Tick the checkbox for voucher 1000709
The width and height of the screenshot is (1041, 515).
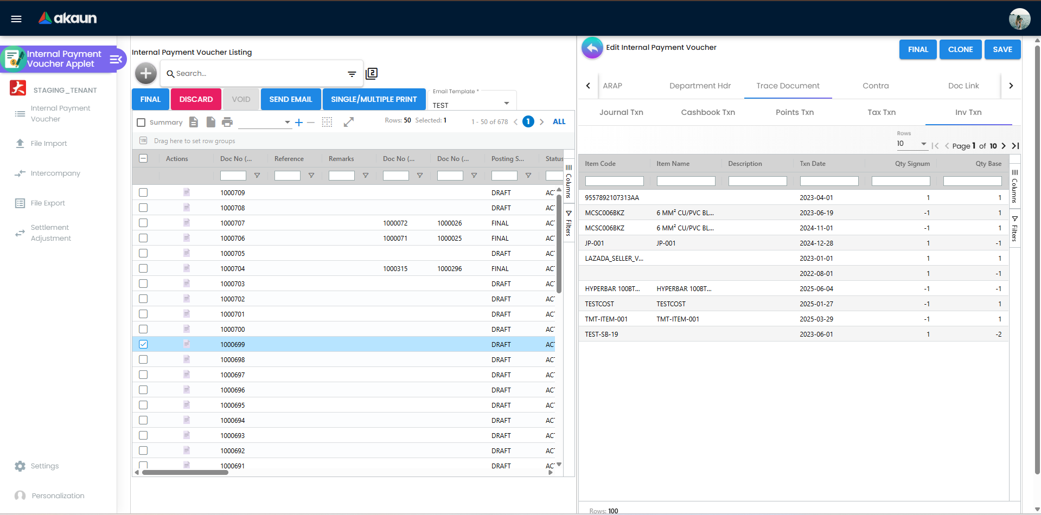pyautogui.click(x=143, y=192)
